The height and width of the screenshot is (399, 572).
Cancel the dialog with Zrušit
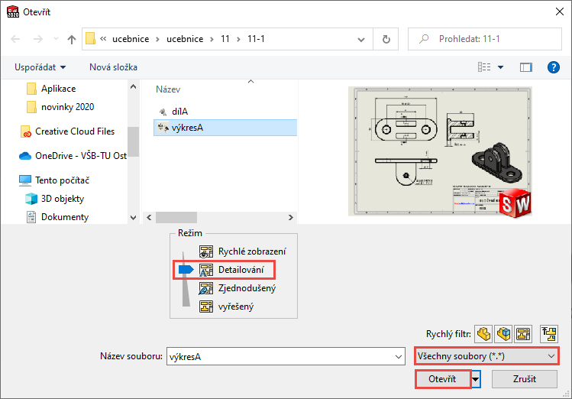[x=524, y=379]
